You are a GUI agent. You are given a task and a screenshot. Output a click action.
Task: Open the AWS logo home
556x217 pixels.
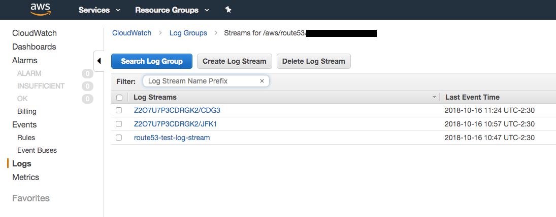point(41,10)
